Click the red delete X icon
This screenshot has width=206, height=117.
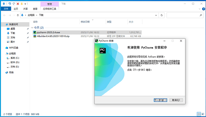18,4
